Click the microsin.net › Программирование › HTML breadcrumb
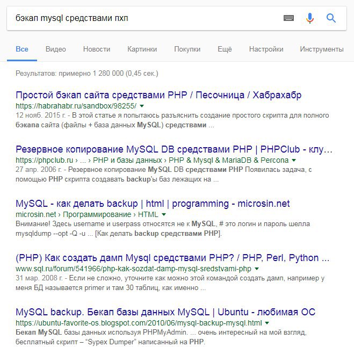This screenshot has height=347, width=354. click(87, 214)
